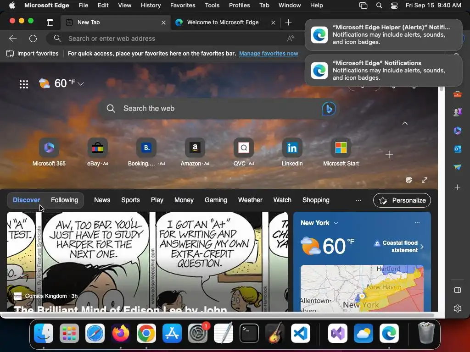This screenshot has height=352, width=470.
Task: Click the Bing chat icon in search box
Action: point(329,109)
